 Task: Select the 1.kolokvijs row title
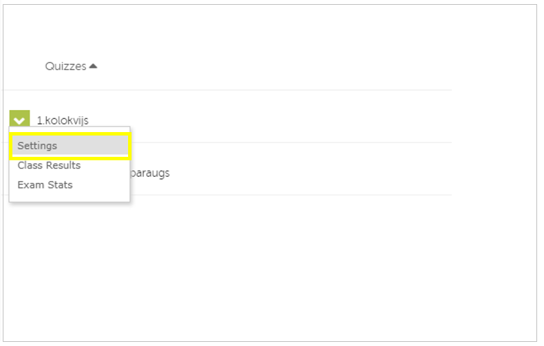pos(62,120)
